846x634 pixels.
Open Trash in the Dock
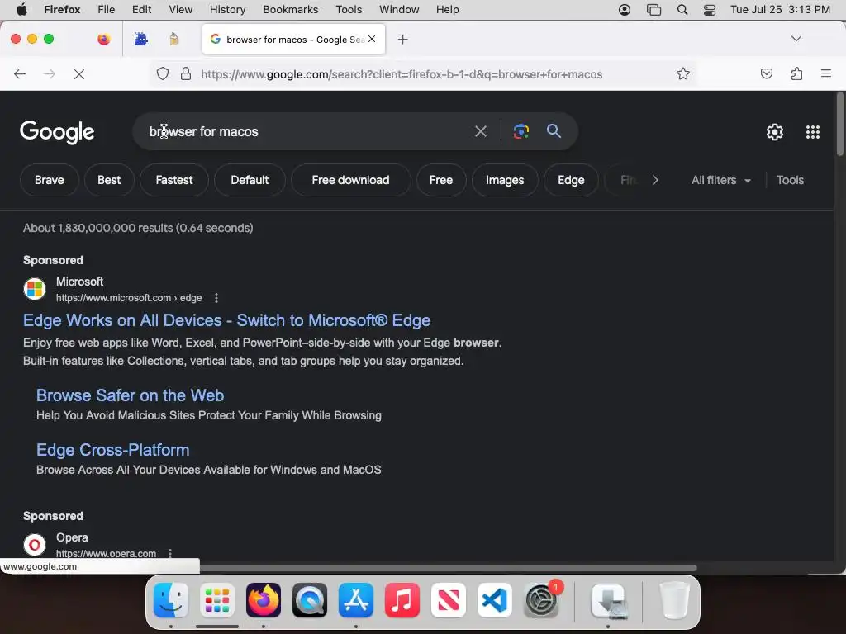tap(674, 600)
